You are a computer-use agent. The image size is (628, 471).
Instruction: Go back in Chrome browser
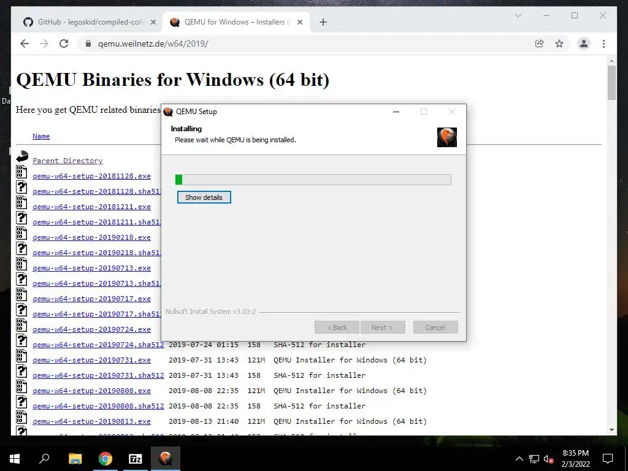(x=25, y=44)
